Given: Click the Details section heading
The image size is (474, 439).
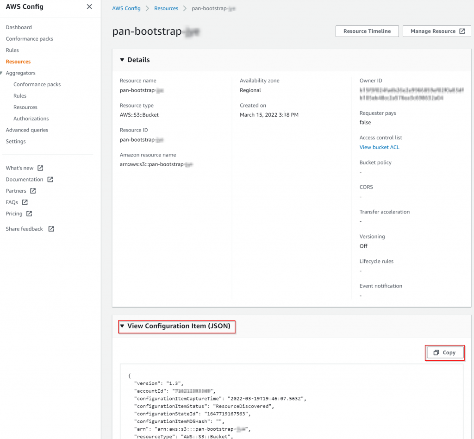Looking at the screenshot, I should point(138,60).
